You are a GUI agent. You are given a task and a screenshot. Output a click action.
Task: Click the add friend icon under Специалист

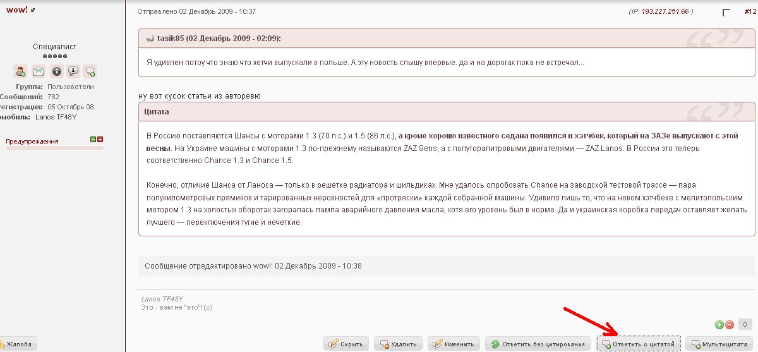click(x=20, y=71)
